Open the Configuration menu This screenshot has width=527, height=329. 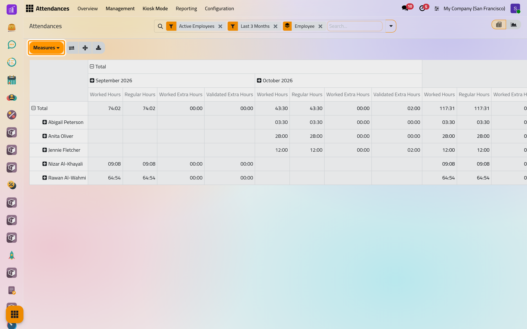[x=219, y=8]
